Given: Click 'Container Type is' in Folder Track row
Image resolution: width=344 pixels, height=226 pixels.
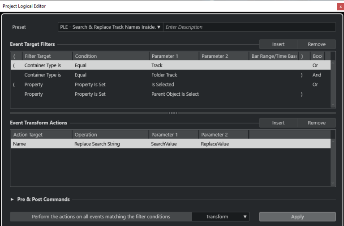Looking at the screenshot, I should 43,75.
